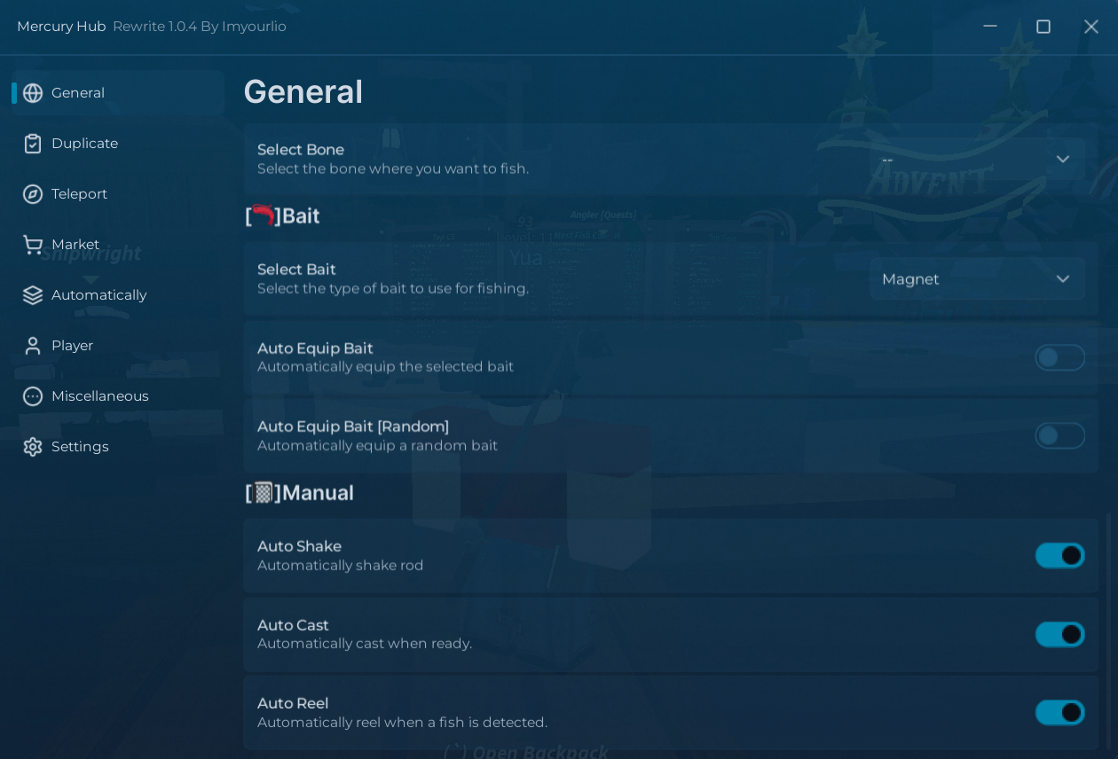
Task: Switch off the Auto Reel toggle
Action: click(x=1059, y=712)
